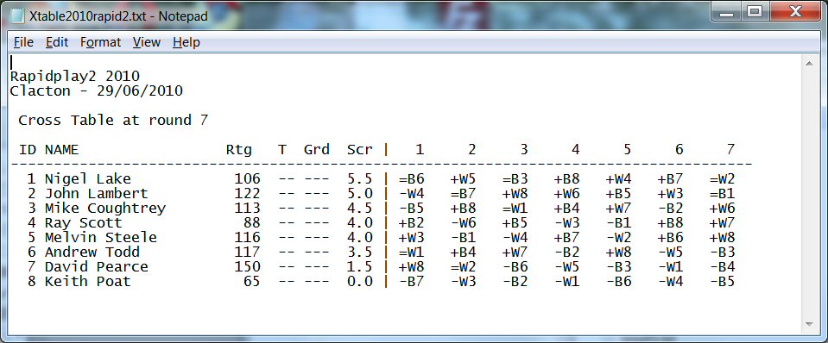Click player name 'Nigel Lake'
The height and width of the screenshot is (343, 828).
coord(87,179)
